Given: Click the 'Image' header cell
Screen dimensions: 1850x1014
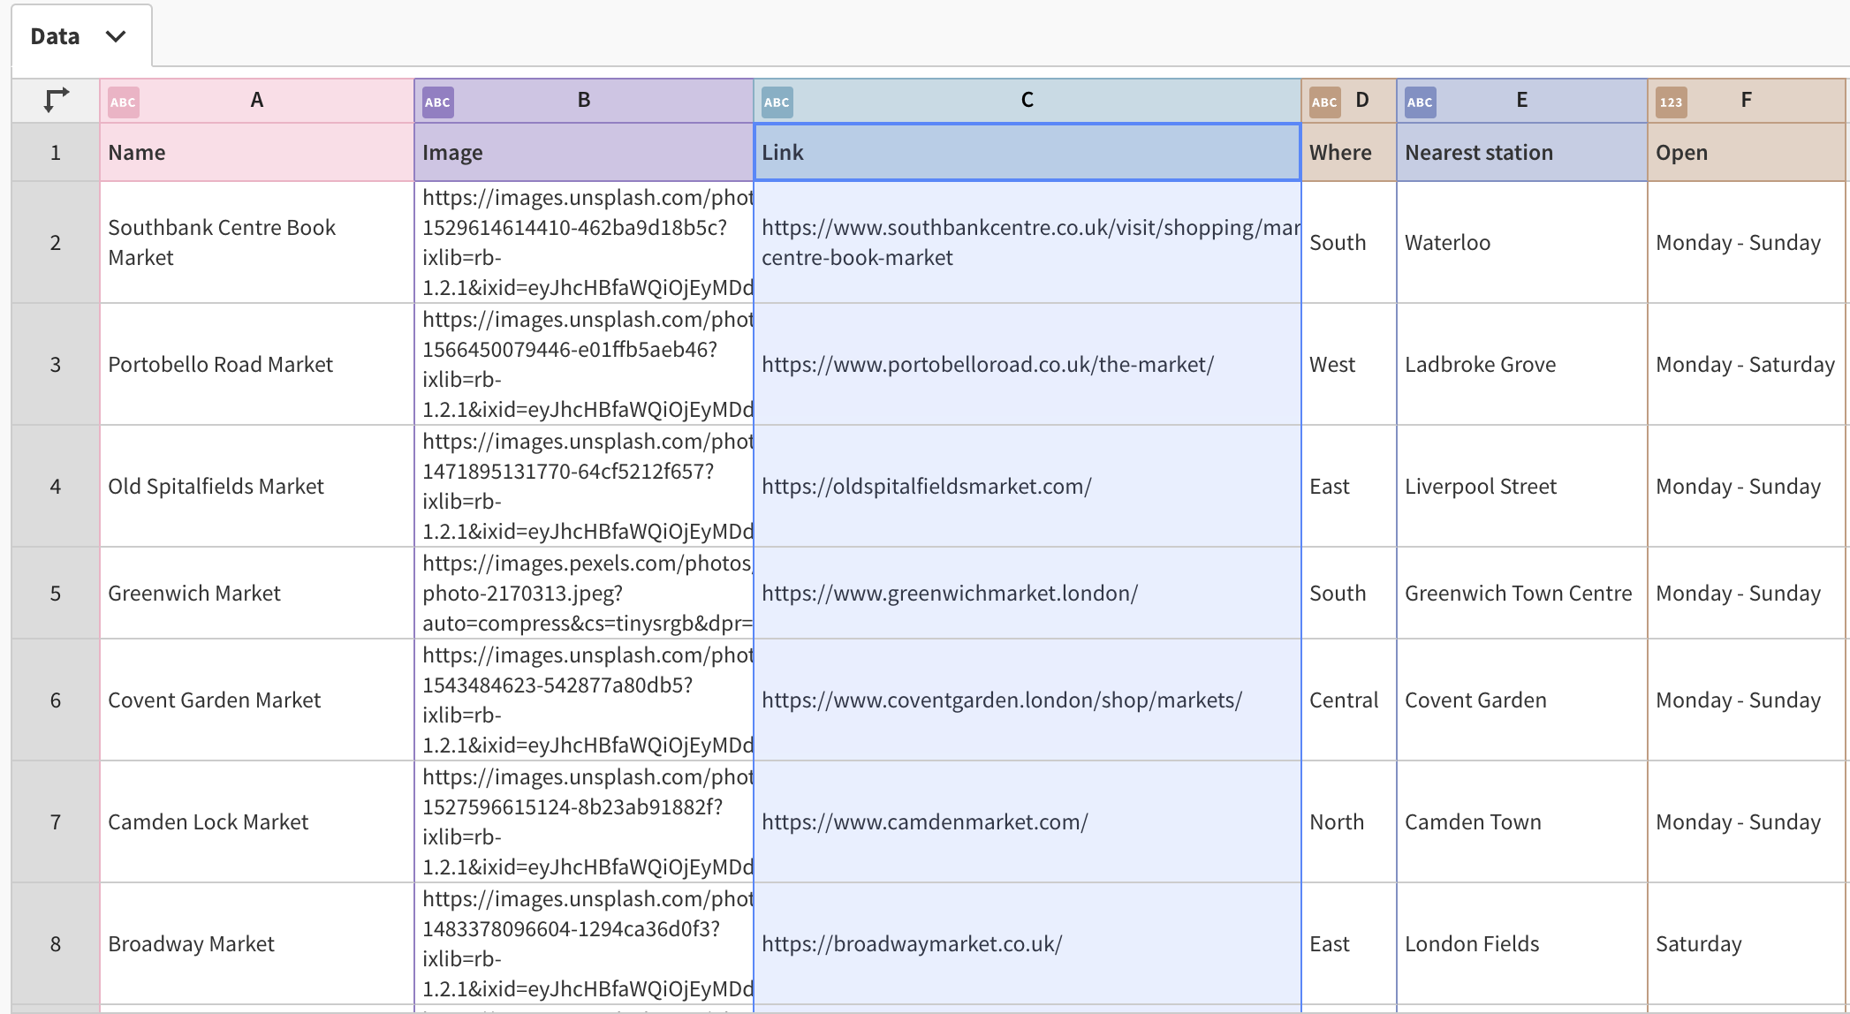Looking at the screenshot, I should [584, 153].
